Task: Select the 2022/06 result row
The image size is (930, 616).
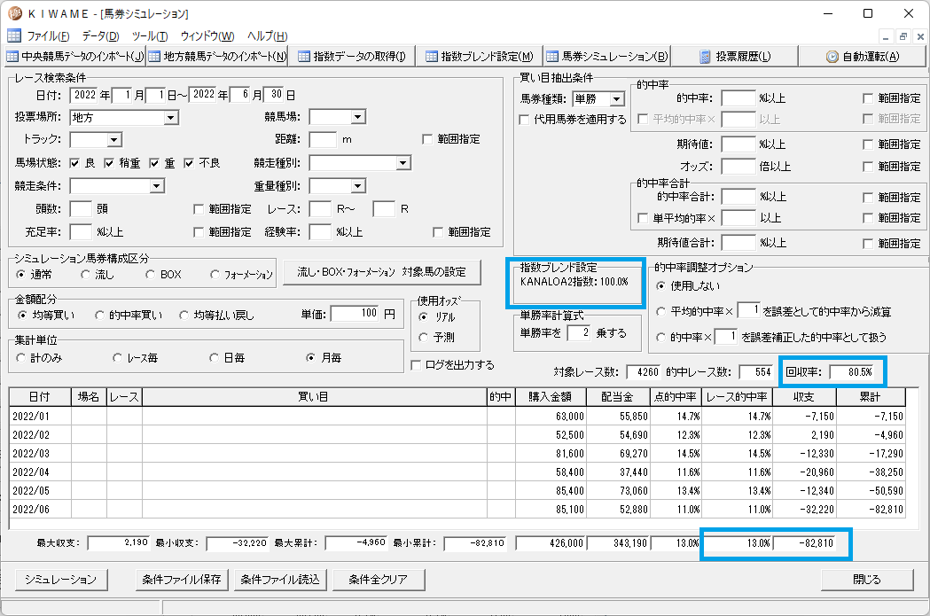Action: [x=457, y=510]
